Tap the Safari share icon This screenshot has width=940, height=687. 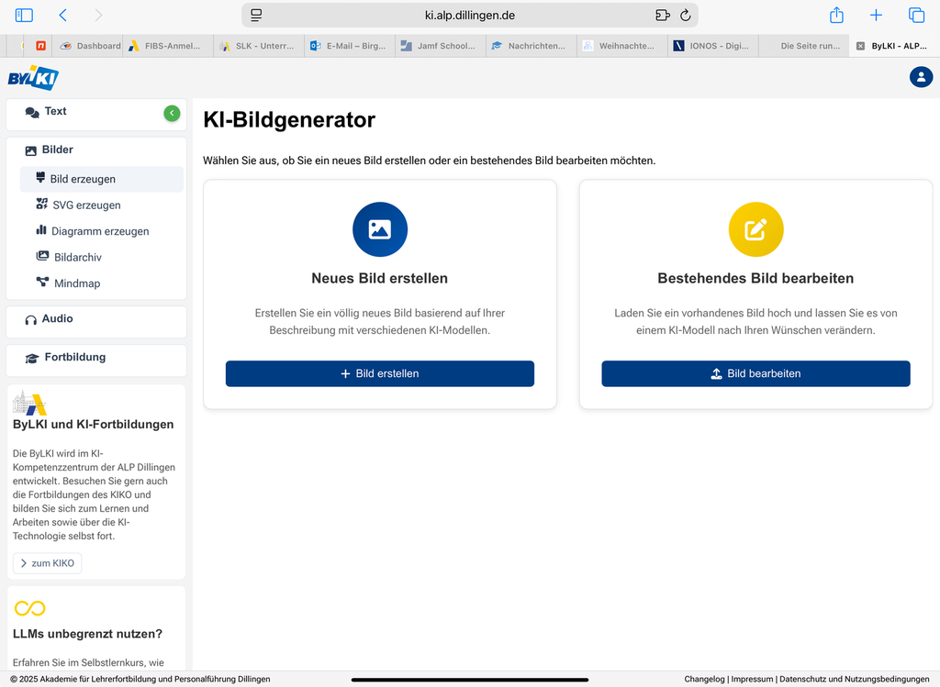(x=836, y=16)
